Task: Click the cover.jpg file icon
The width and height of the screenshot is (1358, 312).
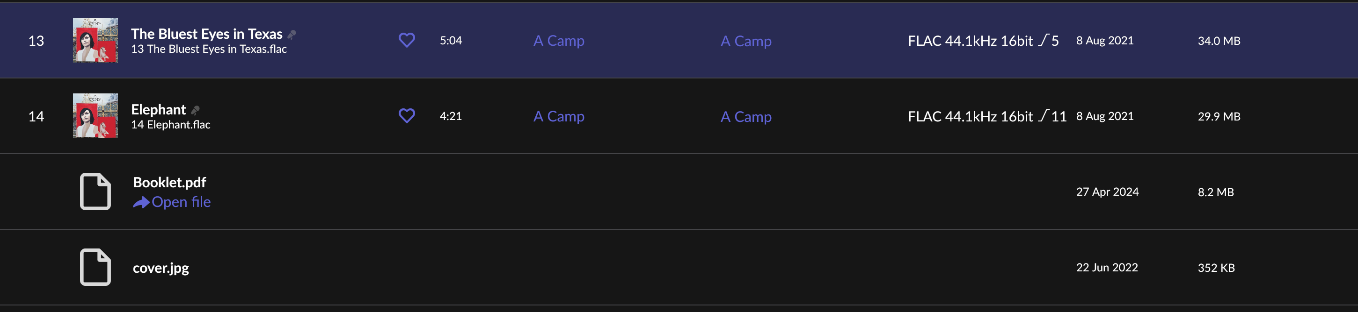Action: pyautogui.click(x=95, y=267)
